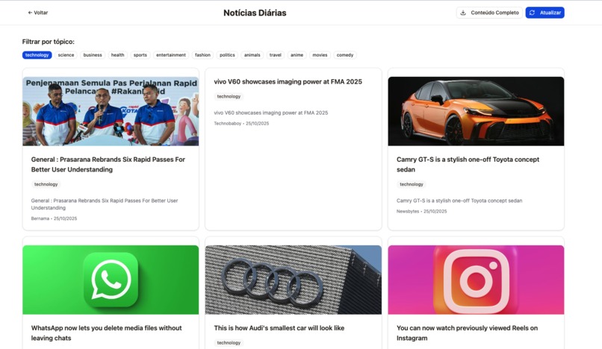
Task: Open the Camry GT-S Toyota concept sedan headline
Action: [468, 164]
